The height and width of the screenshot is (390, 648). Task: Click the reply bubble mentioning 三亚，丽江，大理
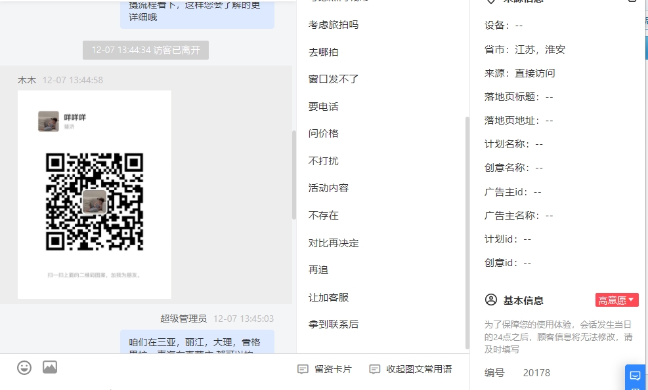coord(197,341)
